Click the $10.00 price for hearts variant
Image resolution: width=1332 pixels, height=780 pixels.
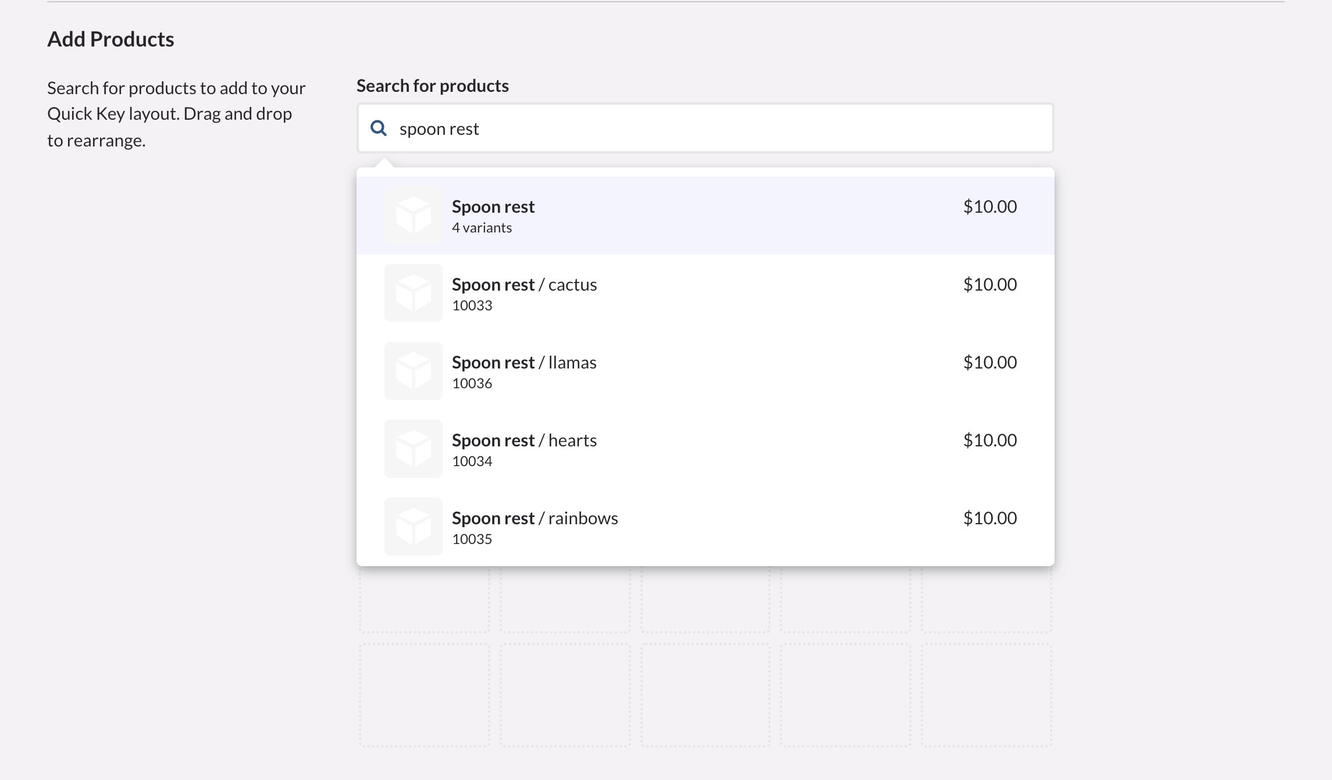pyautogui.click(x=989, y=441)
